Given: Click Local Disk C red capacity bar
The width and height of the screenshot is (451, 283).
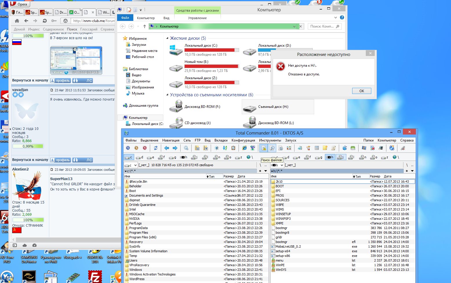Looking at the screenshot, I should (212, 50).
